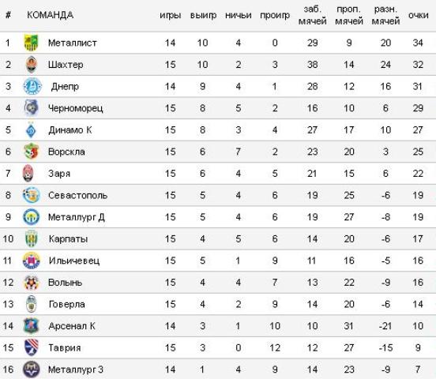Click the Динамо К diamond emblem
Image resolution: width=436 pixels, height=379 pixels.
[x=31, y=129]
